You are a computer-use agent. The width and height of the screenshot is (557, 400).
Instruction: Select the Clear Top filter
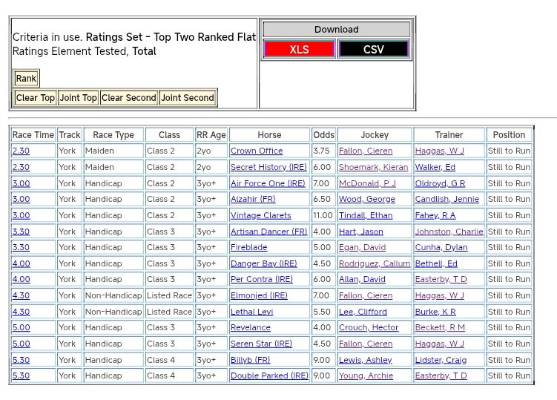tap(36, 98)
